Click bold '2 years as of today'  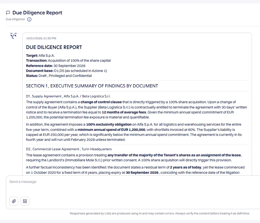tap(186, 167)
